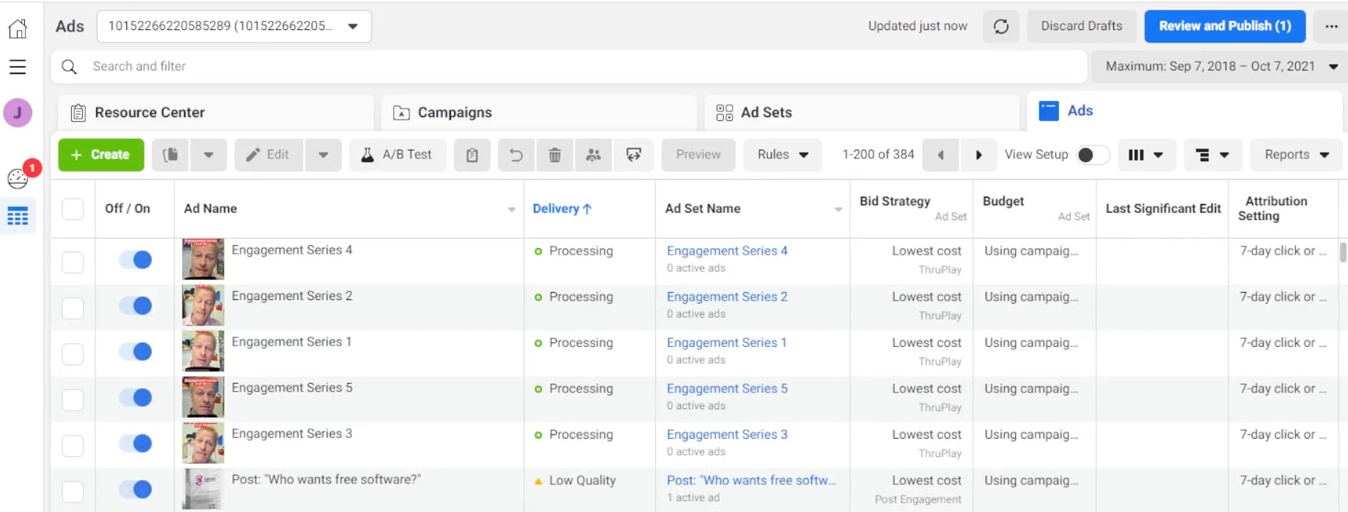The height and width of the screenshot is (512, 1348).
Task: Click the audience people icon in toolbar
Action: point(594,155)
